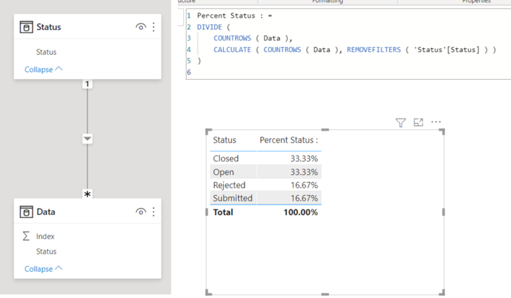Screen dimensions: 511x298
Task: Click the Properties ribbon group label
Action: [x=476, y=2]
